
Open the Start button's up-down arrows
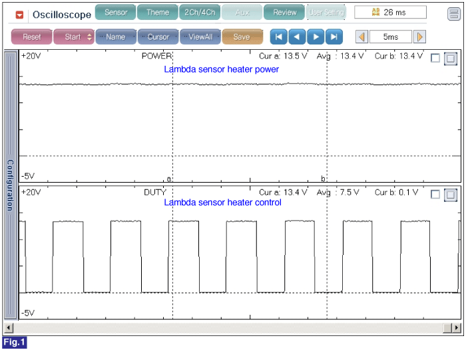(x=89, y=37)
